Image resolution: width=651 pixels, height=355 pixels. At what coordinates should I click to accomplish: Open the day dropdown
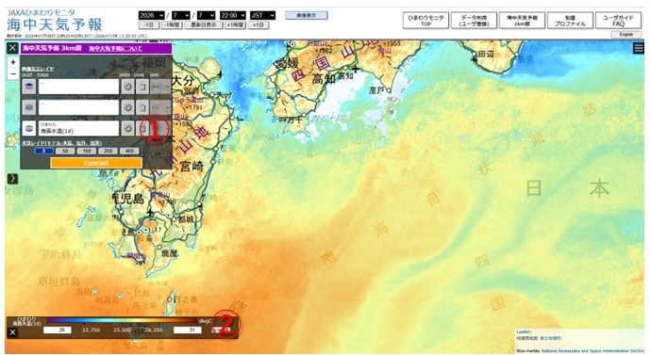click(x=206, y=15)
